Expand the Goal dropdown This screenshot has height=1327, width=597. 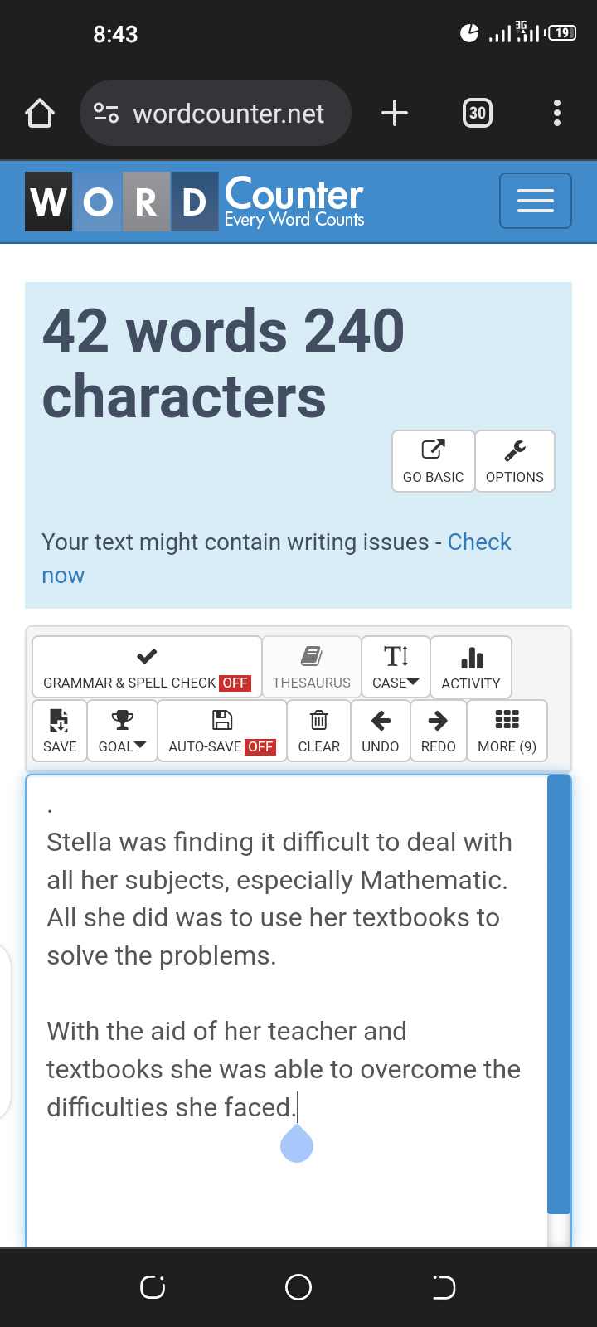coord(122,731)
